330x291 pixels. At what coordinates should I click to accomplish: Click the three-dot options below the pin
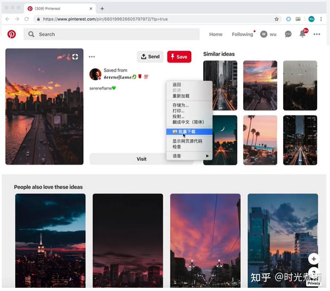[x=92, y=56]
